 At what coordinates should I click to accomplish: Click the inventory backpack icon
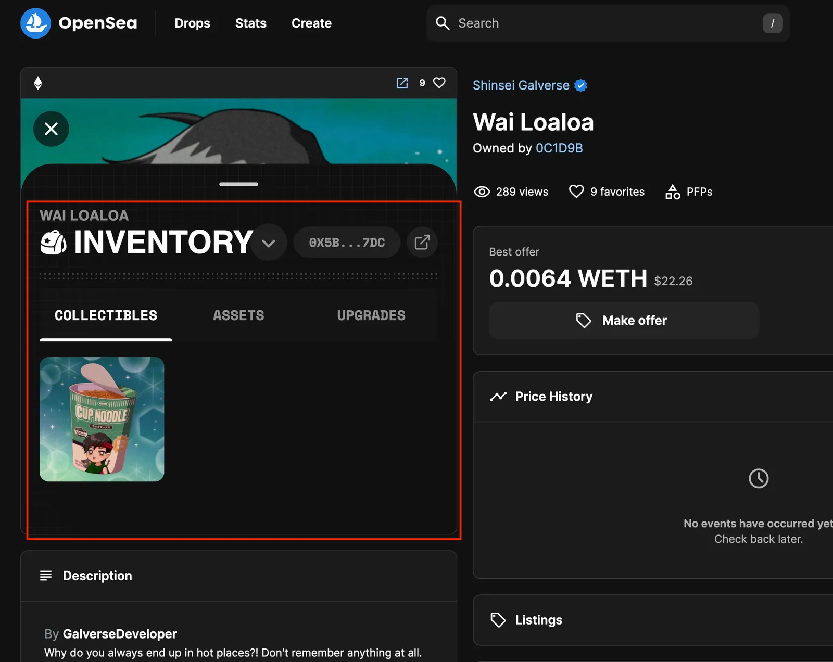tap(54, 243)
